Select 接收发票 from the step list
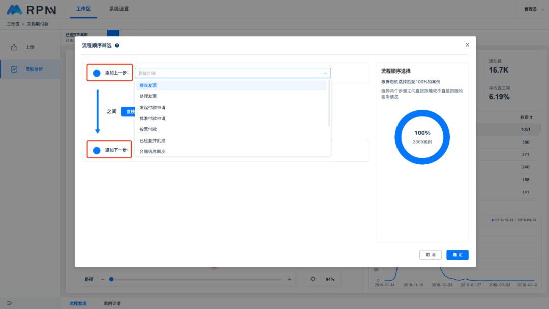The height and width of the screenshot is (309, 549). tap(148, 85)
